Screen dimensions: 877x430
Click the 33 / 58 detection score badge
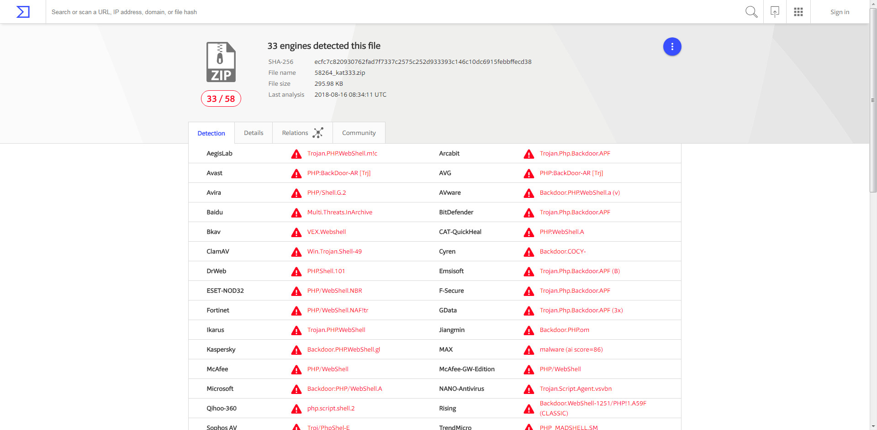(221, 98)
